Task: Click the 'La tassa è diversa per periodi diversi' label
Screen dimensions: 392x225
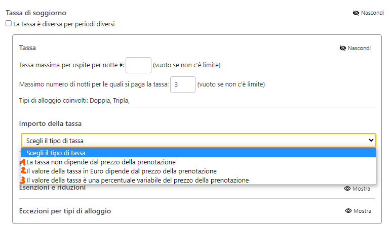Action: point(64,24)
